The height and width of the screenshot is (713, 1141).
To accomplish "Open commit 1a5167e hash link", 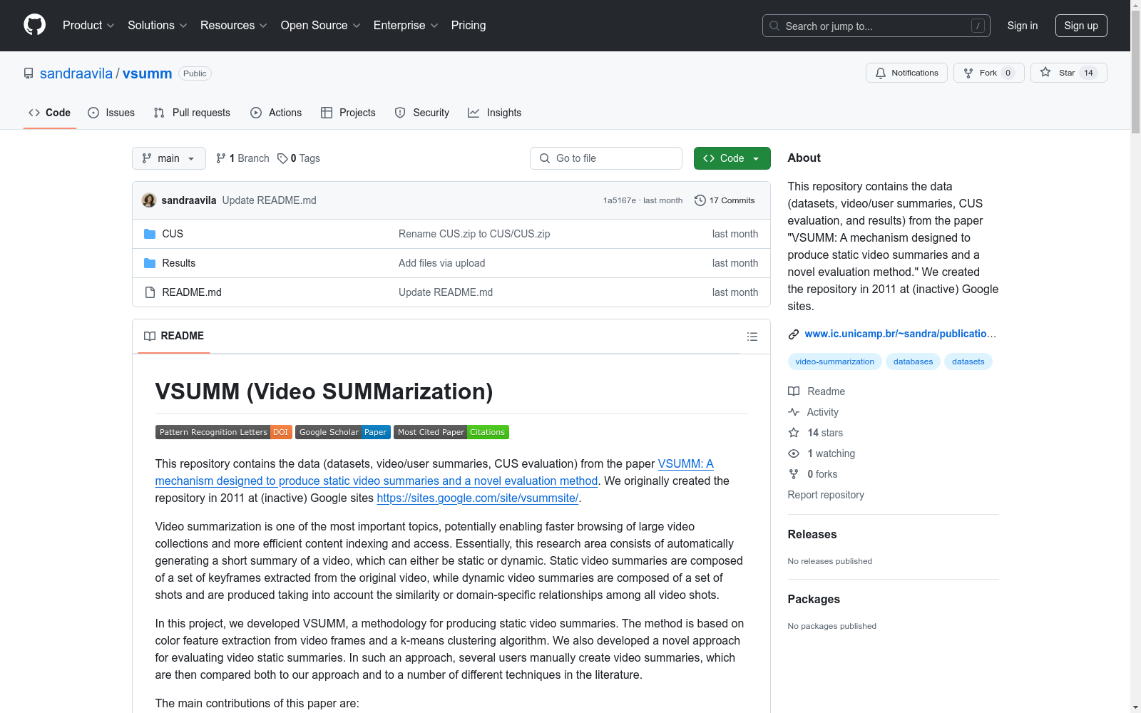I will click(620, 200).
